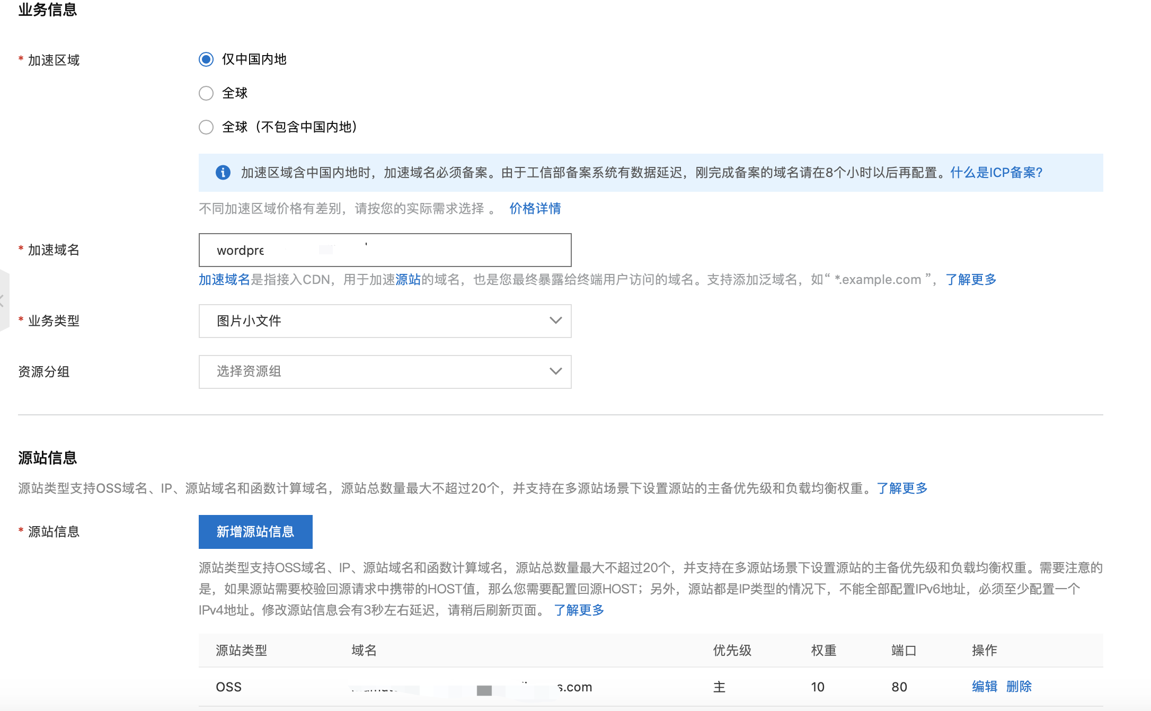Click 删除 for the OSS origin row

(x=1019, y=687)
